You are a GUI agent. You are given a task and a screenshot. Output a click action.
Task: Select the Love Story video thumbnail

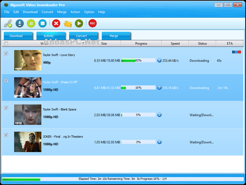(x=28, y=60)
